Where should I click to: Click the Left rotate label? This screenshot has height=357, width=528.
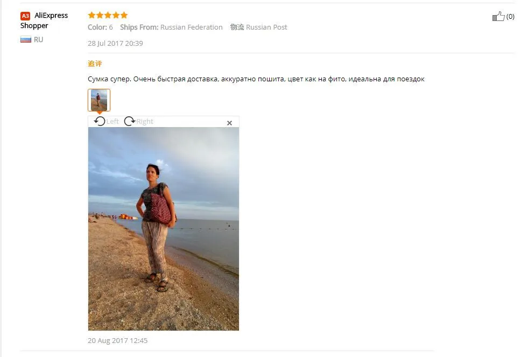[112, 121]
